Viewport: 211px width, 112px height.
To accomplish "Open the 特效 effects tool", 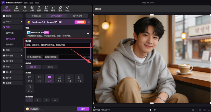I will [x=67, y=9].
